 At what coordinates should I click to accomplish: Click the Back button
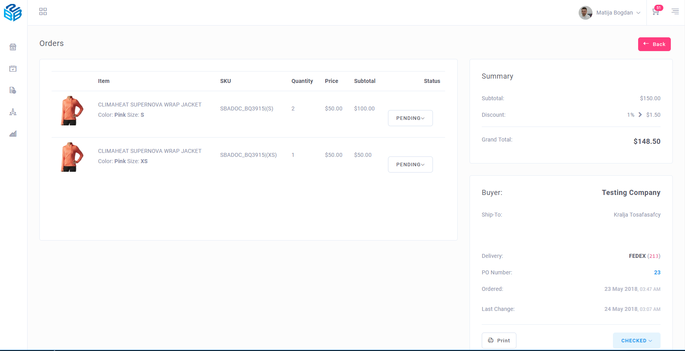point(654,44)
